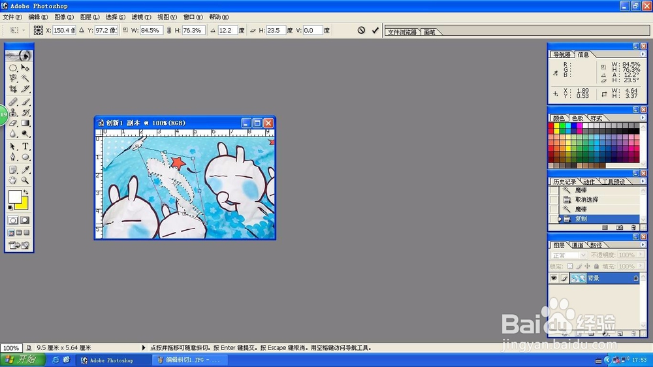Select the Zoom magnifier tool

tap(25, 180)
